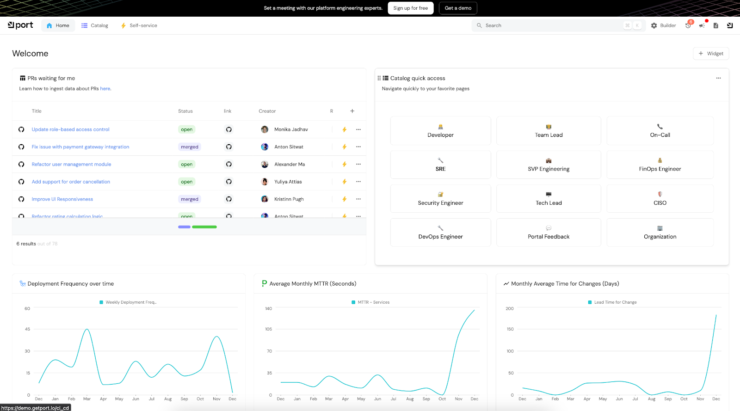This screenshot has width=740, height=411.
Task: Click the GitHub link icon for Monika Jadhav's PR
Action: click(x=228, y=129)
